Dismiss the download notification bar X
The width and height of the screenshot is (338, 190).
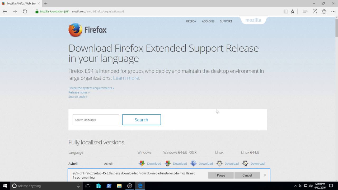click(x=265, y=175)
